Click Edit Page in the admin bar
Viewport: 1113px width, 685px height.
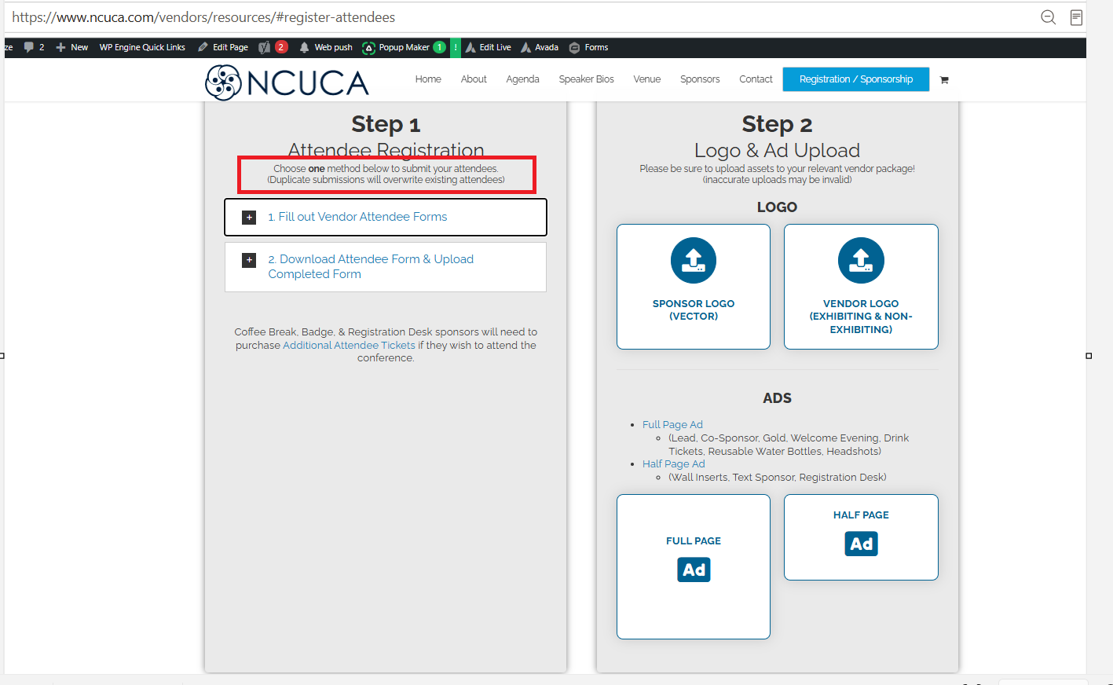click(223, 47)
